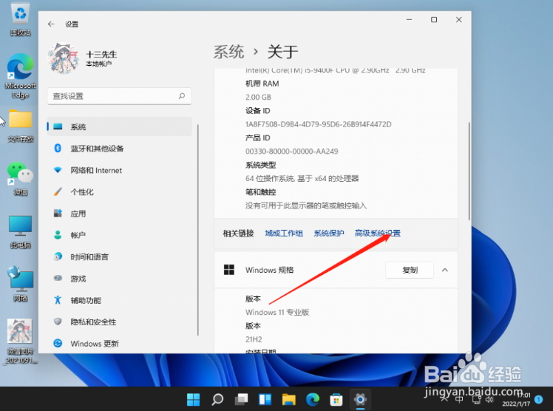Click the 21H2 version value

[254, 339]
